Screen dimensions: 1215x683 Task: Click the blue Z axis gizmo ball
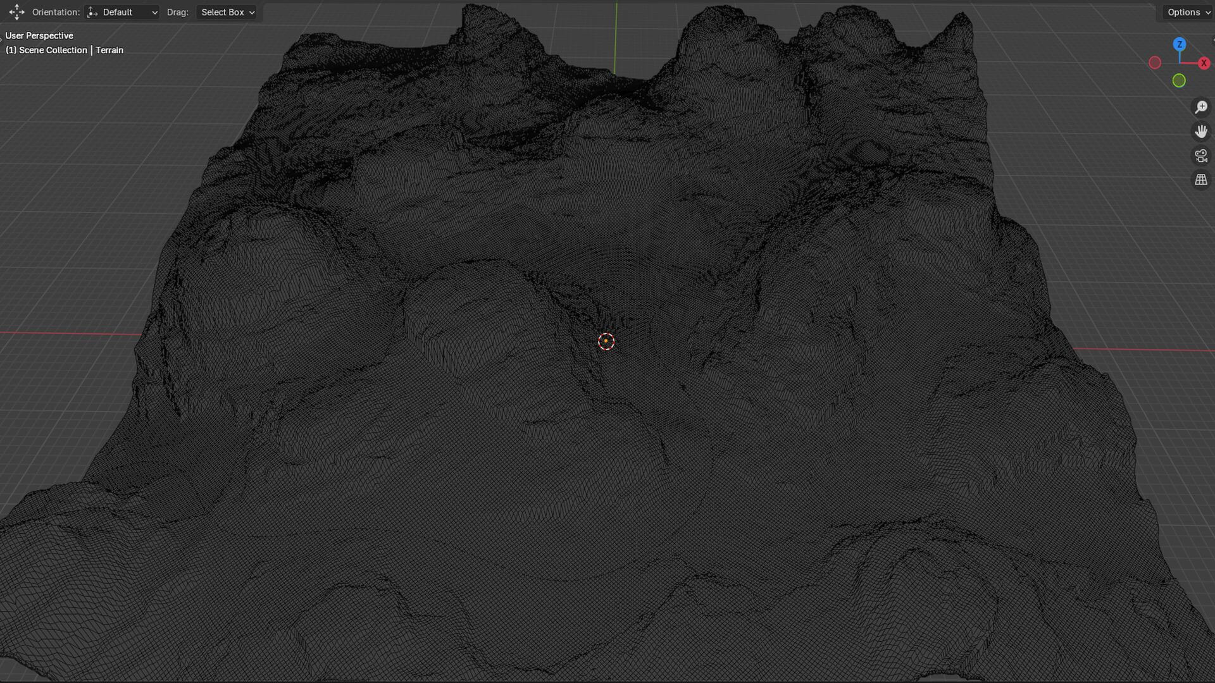coord(1179,44)
